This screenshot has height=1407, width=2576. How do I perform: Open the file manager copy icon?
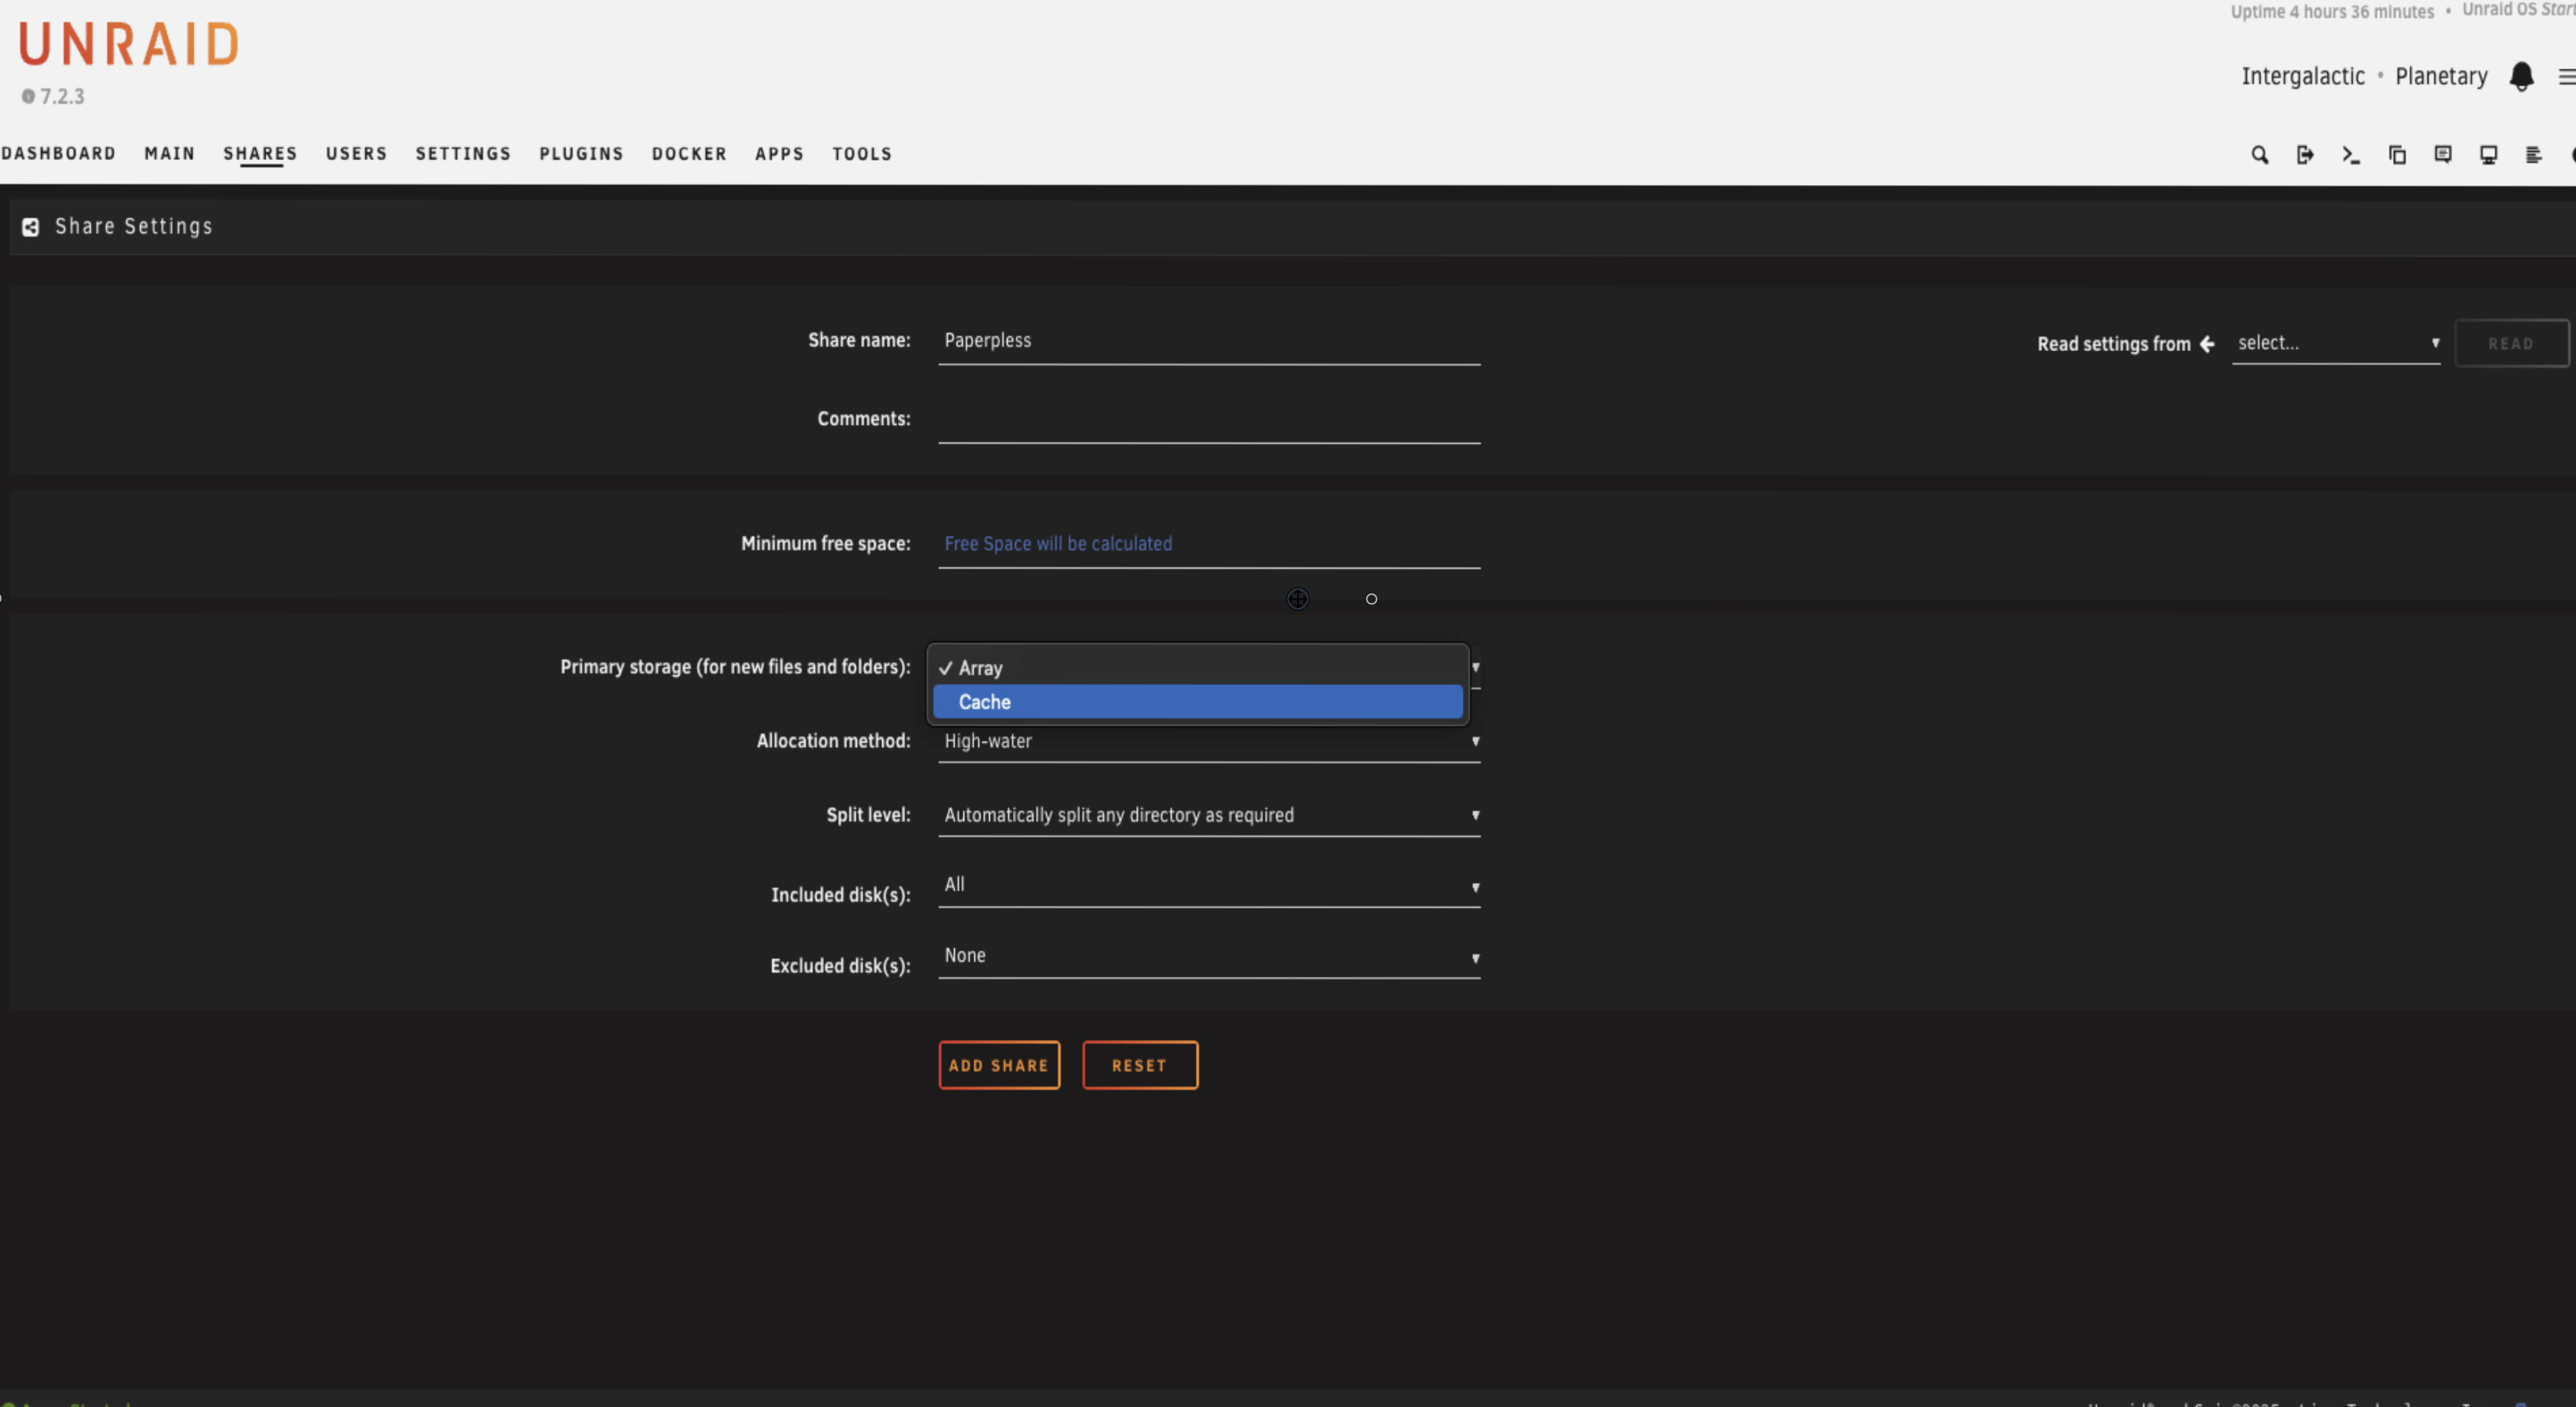[2397, 155]
